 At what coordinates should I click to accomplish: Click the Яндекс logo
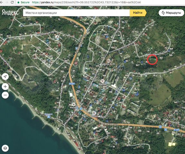coord(10,13)
